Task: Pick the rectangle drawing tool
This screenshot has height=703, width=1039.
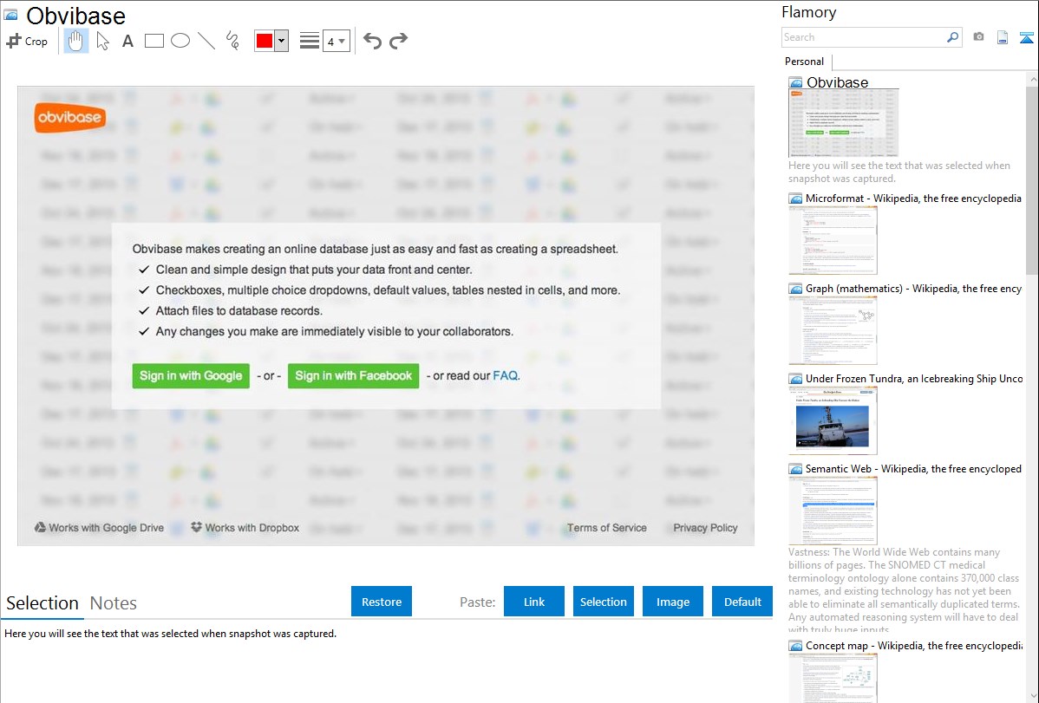Action: pos(154,41)
